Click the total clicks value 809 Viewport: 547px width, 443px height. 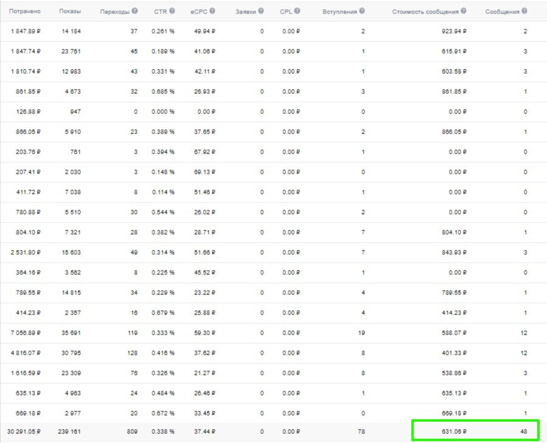pos(132,432)
